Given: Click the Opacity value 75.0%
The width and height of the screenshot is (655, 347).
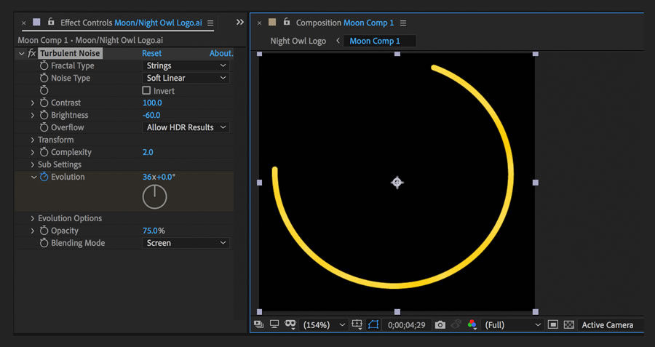Looking at the screenshot, I should point(154,231).
